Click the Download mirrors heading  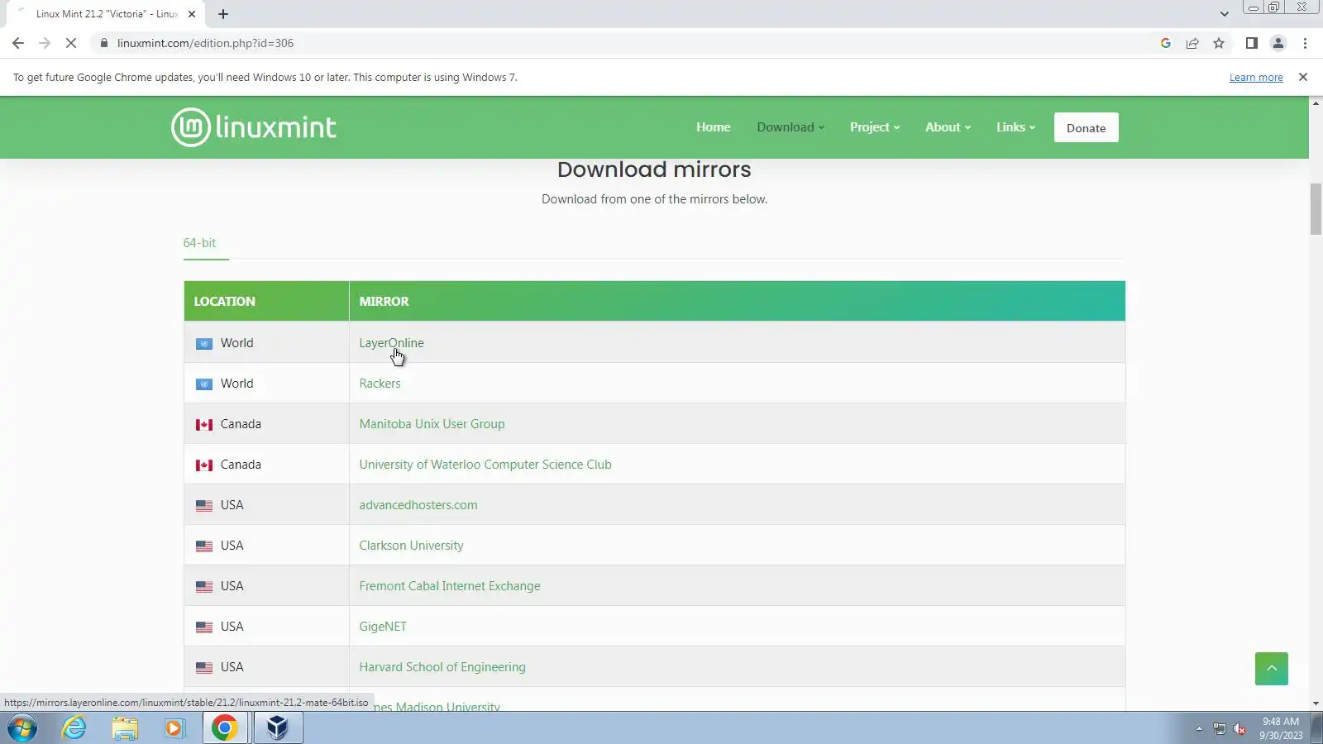coord(654,169)
